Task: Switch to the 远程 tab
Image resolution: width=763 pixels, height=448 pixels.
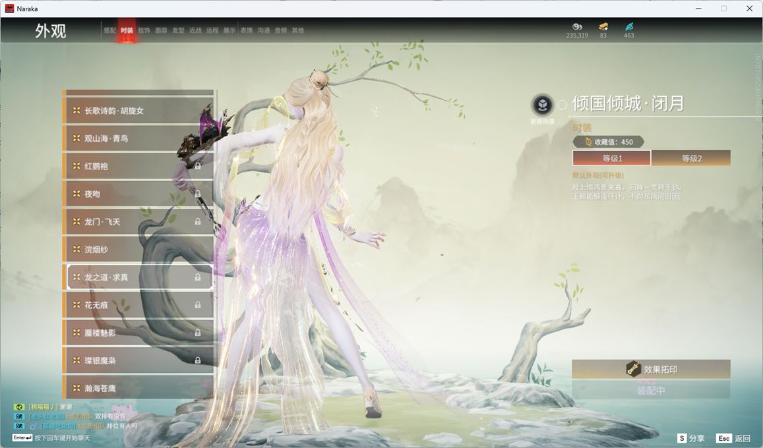Action: click(x=212, y=30)
